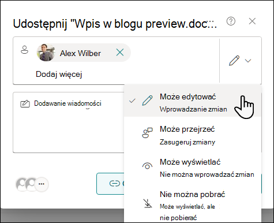Viewport: 274px width, 223px height.
Task: Click the review icon beside Może przejrzeć
Action: pyautogui.click(x=147, y=133)
